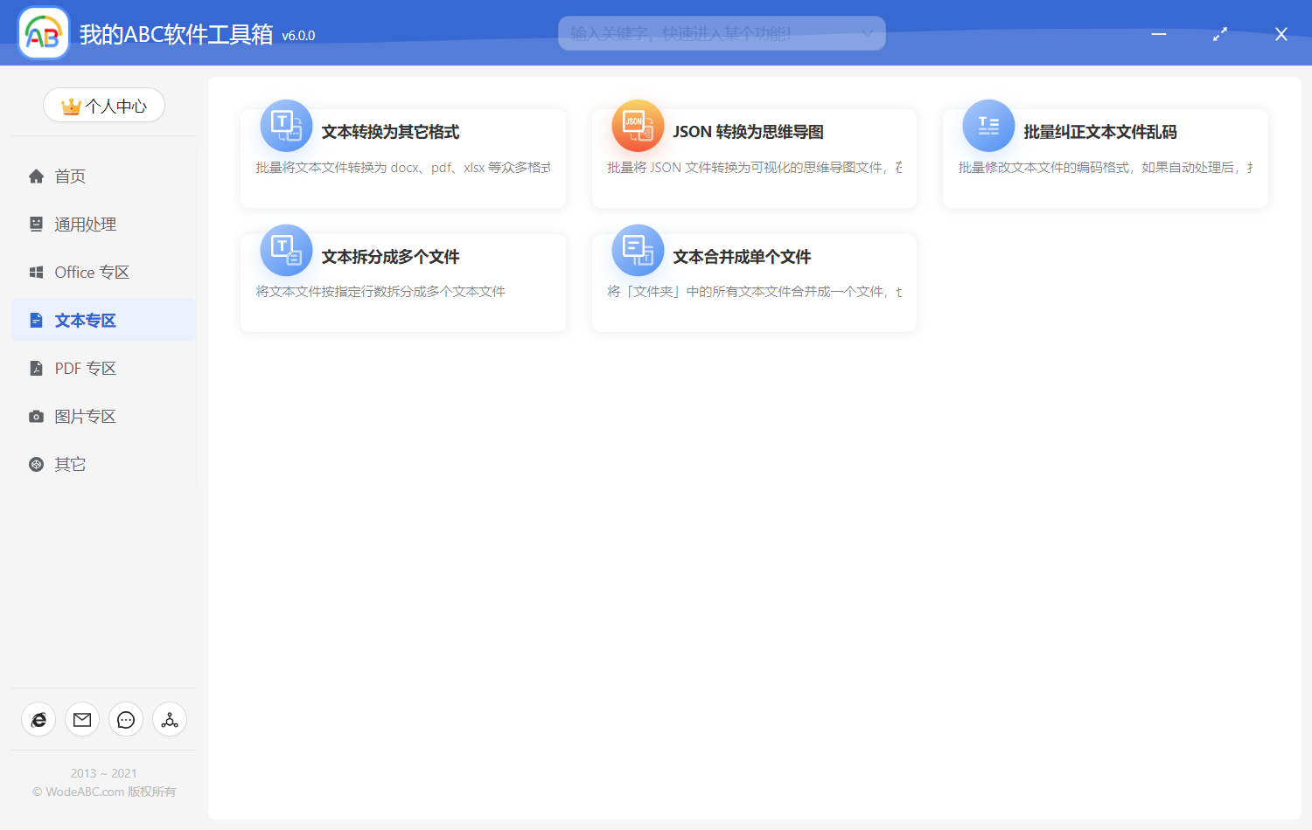Switch to the Office 专区 section
The image size is (1312, 830).
[x=92, y=272]
